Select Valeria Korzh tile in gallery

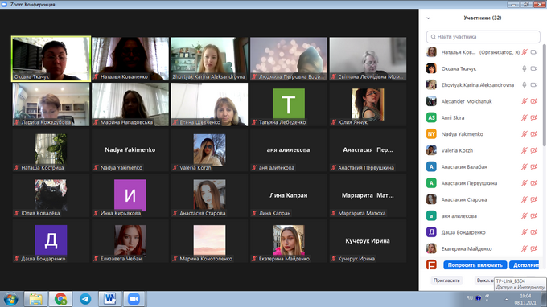pyautogui.click(x=209, y=149)
